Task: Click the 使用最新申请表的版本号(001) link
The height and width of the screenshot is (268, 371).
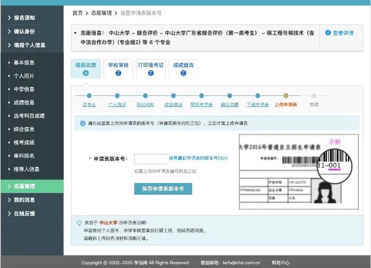Action: click(198, 158)
